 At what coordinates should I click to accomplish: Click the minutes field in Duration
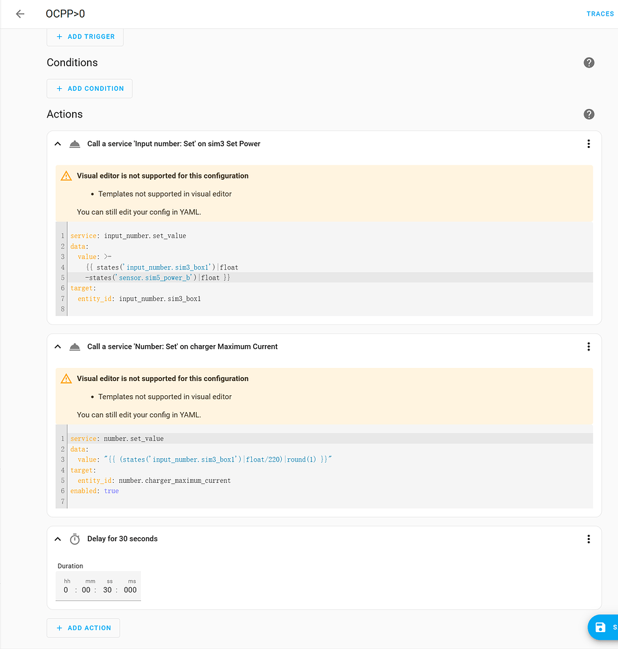(x=86, y=590)
